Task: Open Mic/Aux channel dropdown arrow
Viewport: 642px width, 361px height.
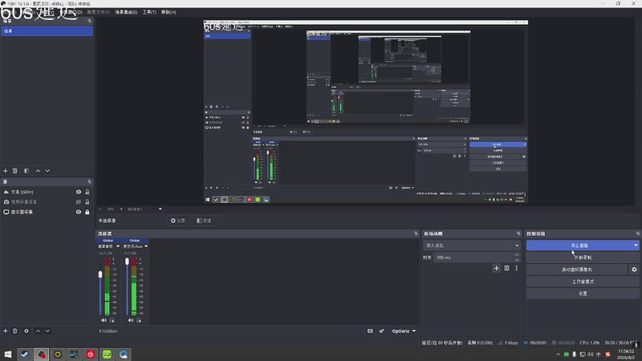Action: click(146, 246)
